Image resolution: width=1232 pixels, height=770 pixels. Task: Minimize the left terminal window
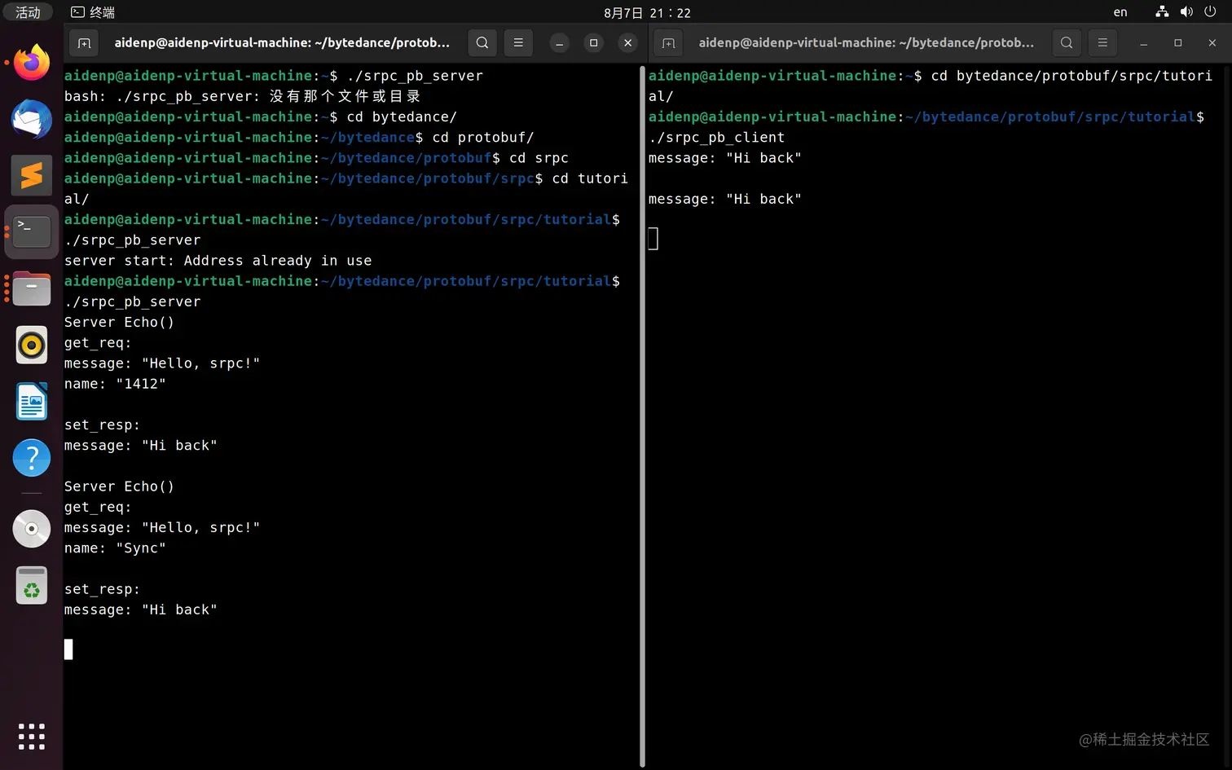click(560, 42)
